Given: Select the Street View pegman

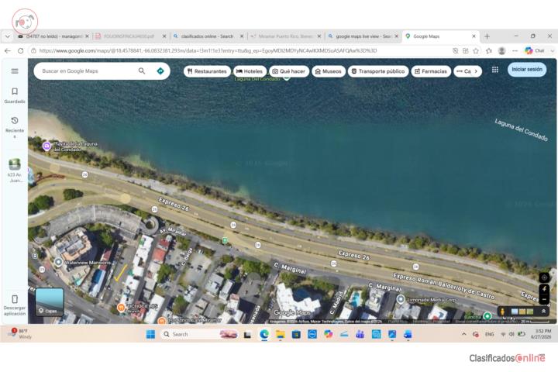Looking at the screenshot, I should [x=502, y=312].
